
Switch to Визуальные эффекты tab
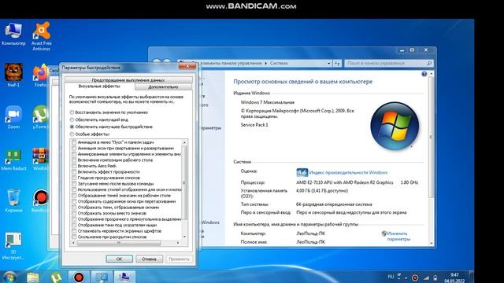pyautogui.click(x=99, y=86)
